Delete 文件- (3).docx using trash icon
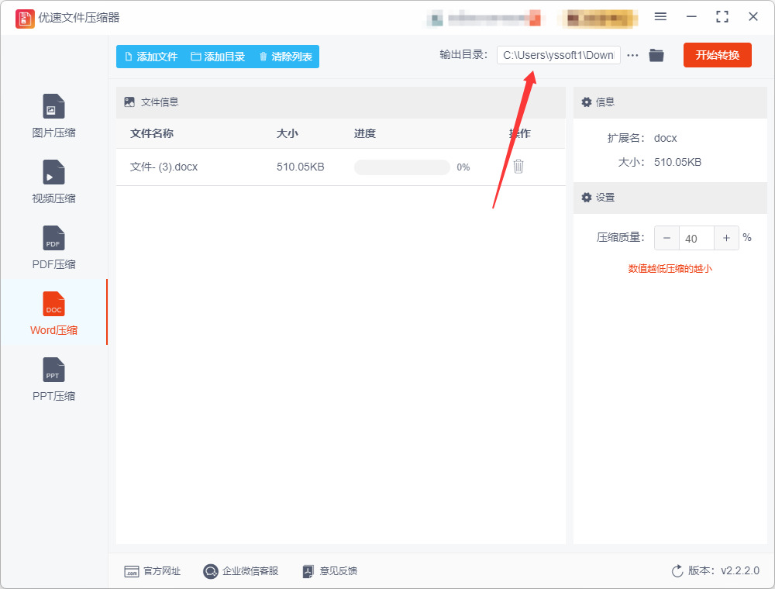This screenshot has height=589, width=775. pyautogui.click(x=518, y=167)
